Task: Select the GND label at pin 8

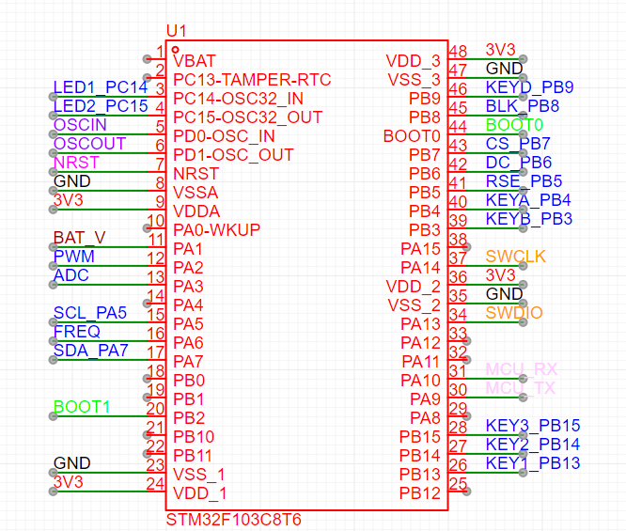Action: 71,181
